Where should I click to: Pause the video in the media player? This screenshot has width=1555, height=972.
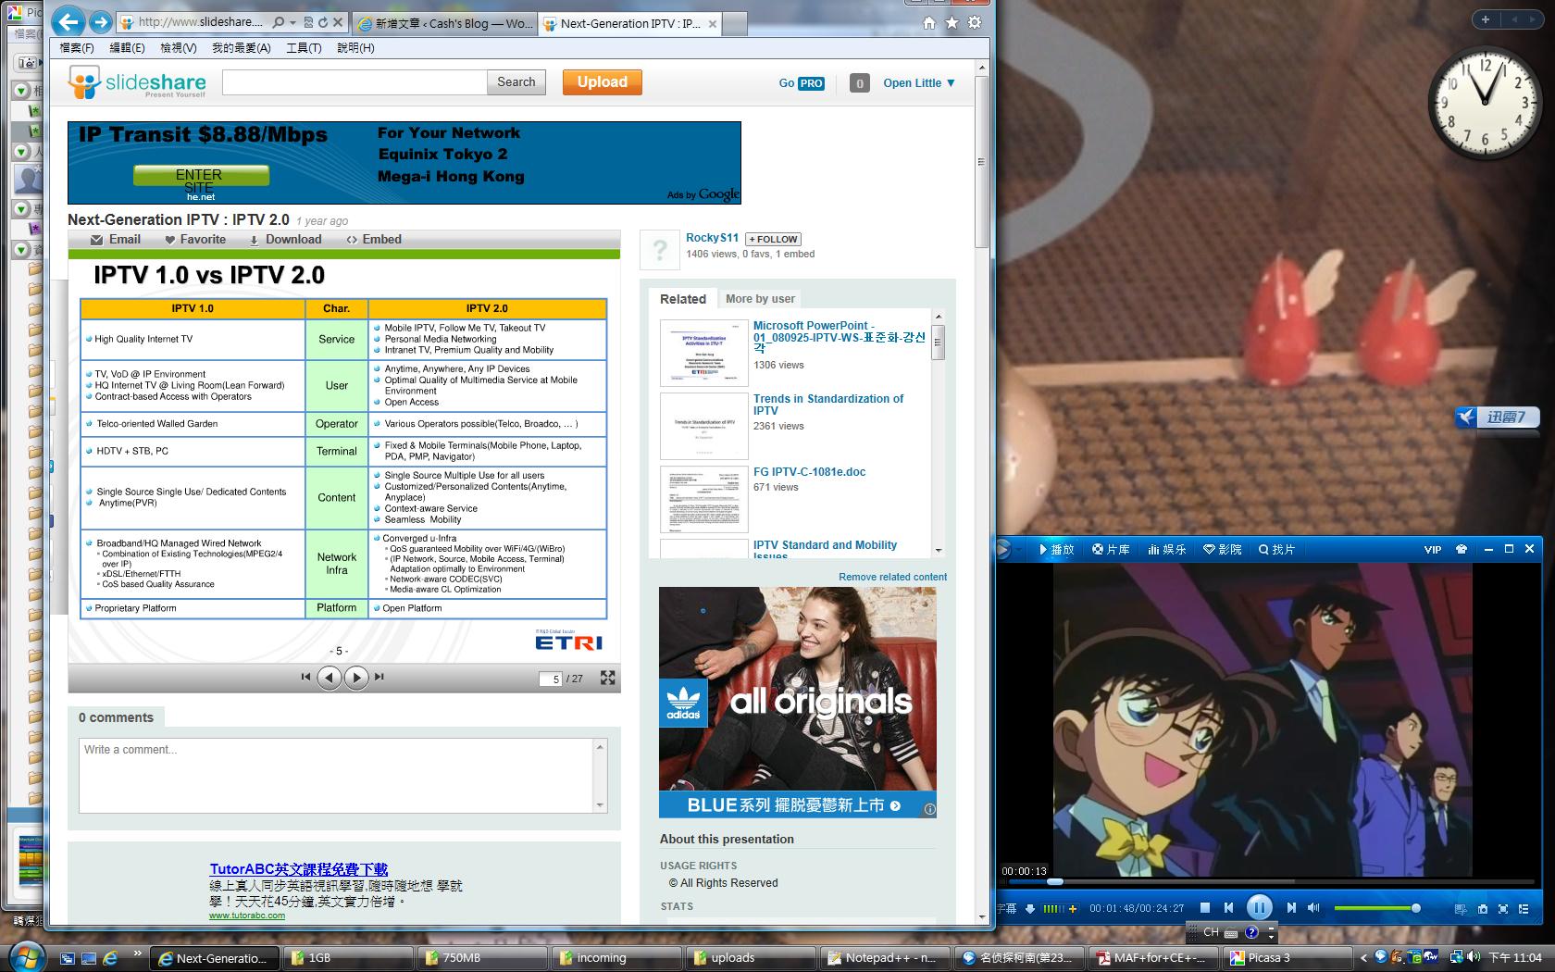coord(1259,908)
